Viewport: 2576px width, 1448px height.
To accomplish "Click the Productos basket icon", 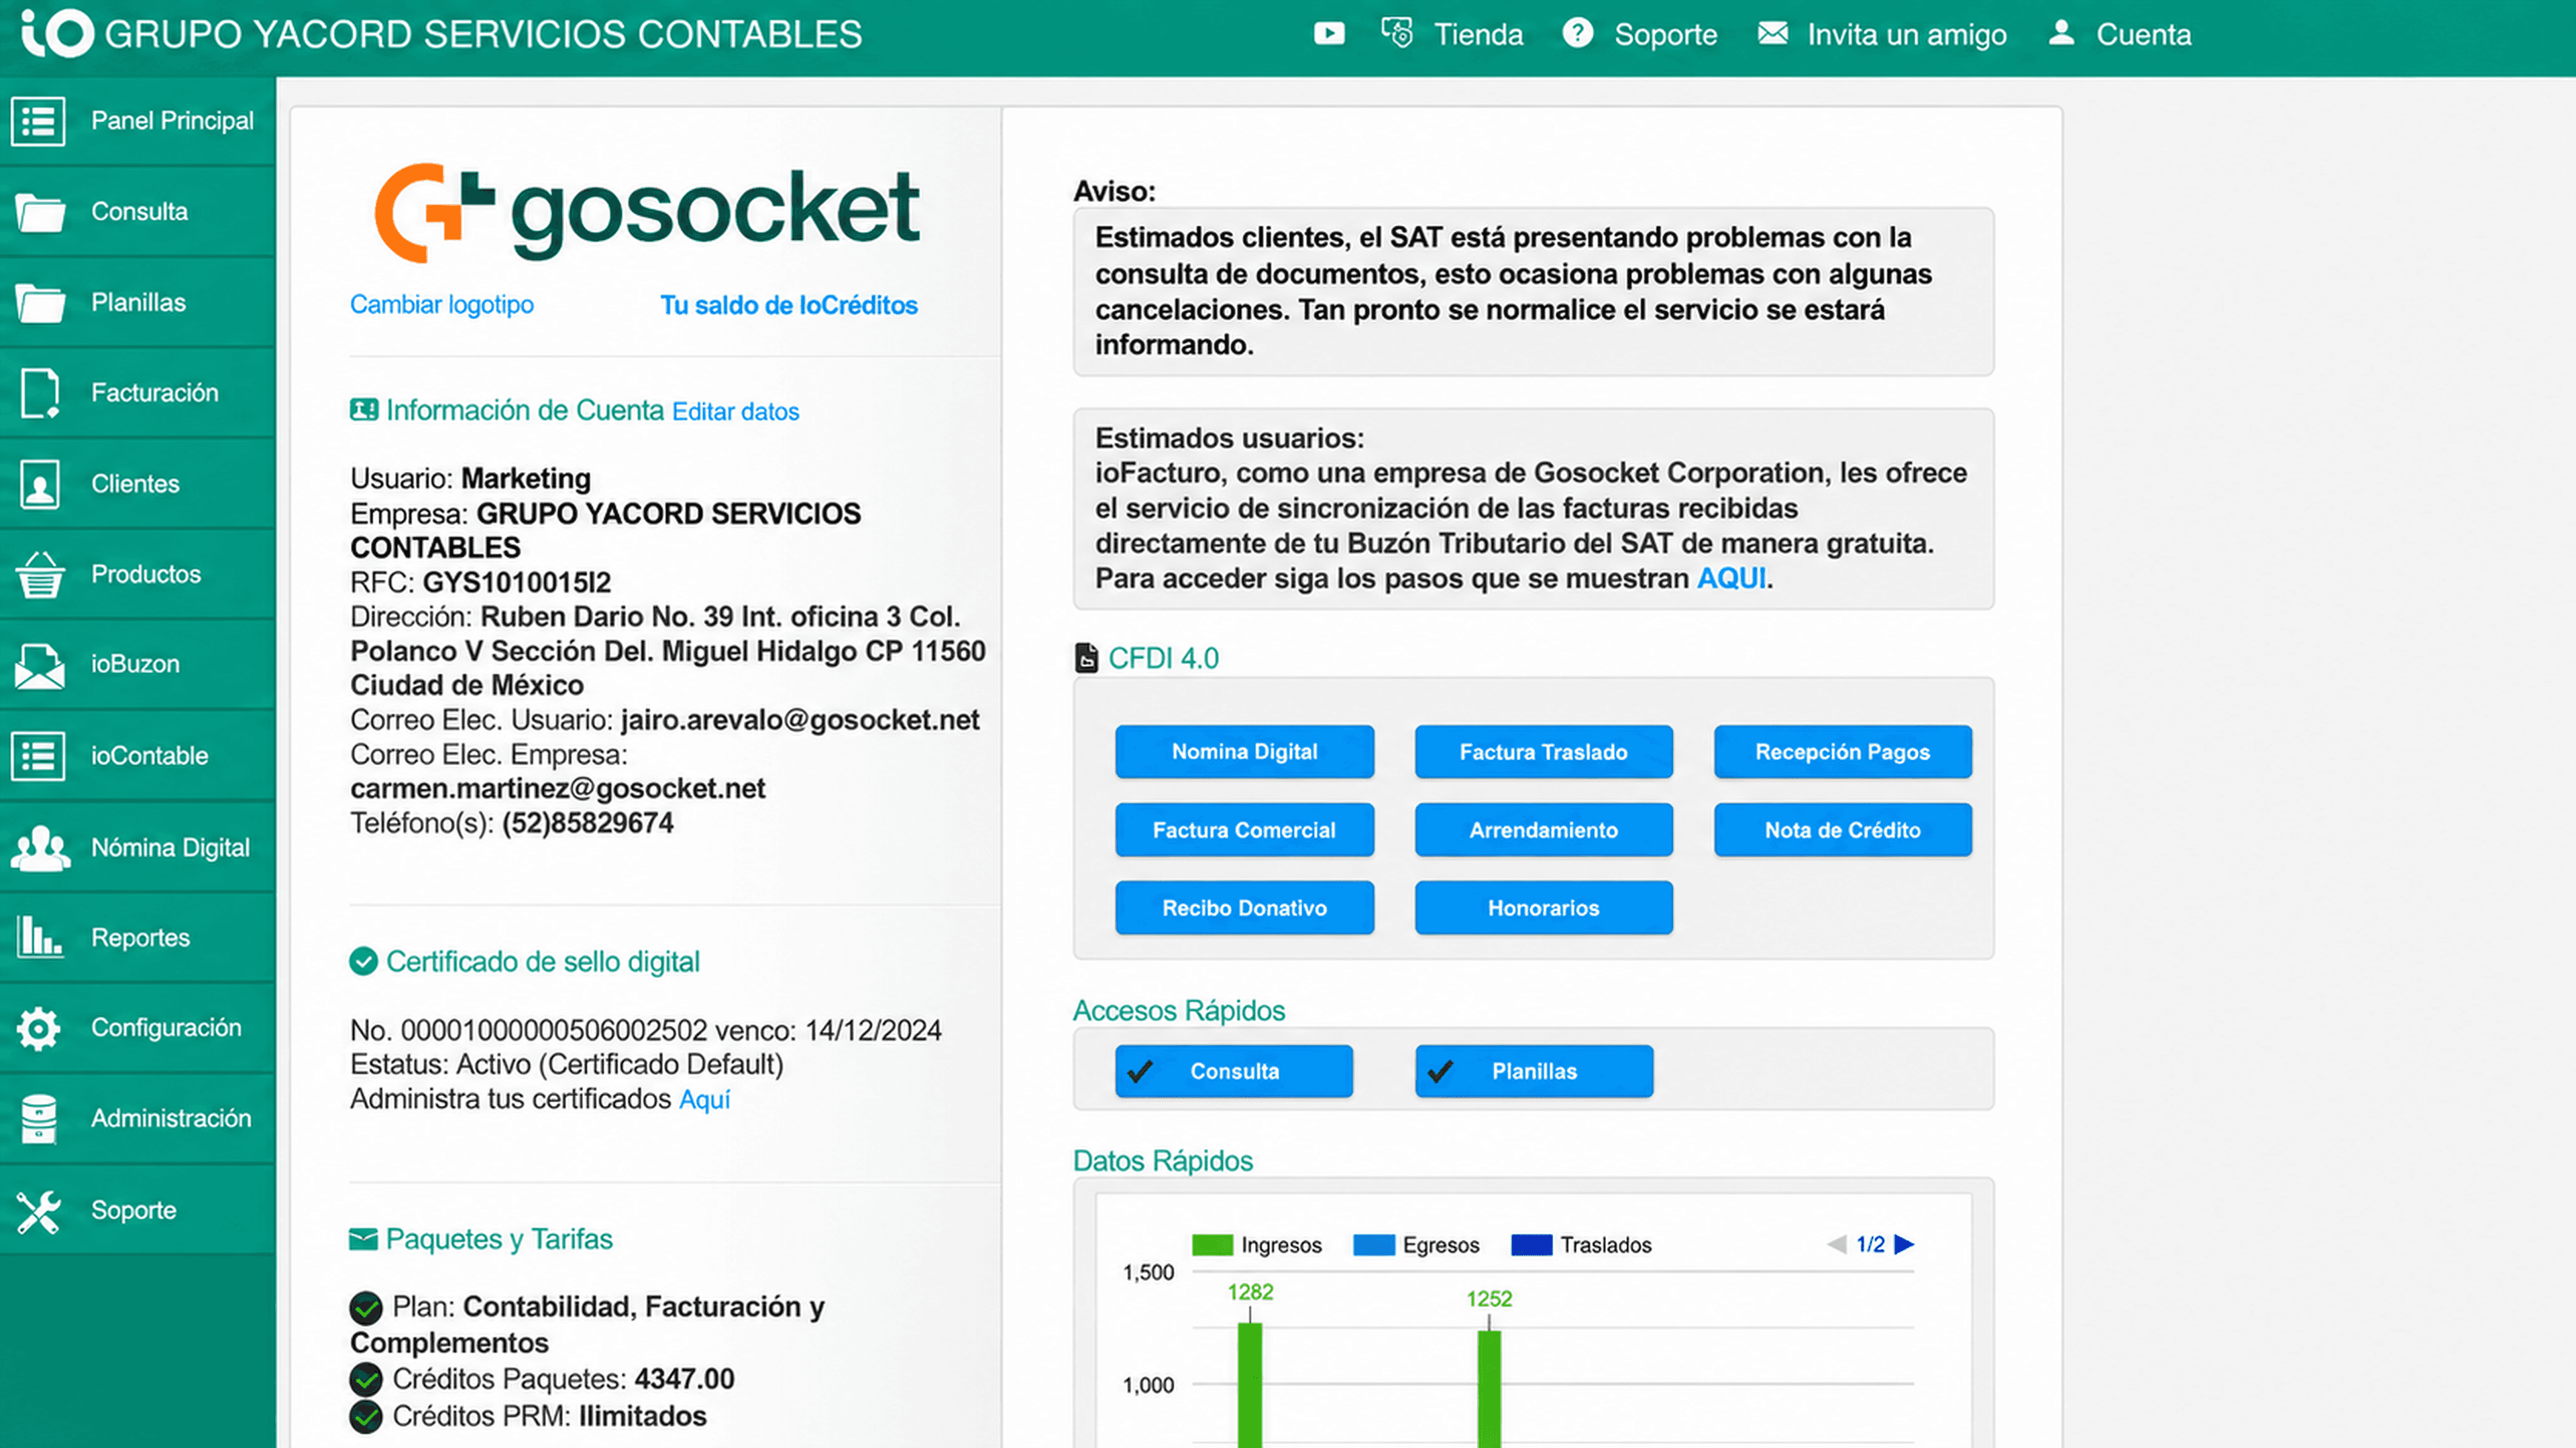I will click(40, 575).
